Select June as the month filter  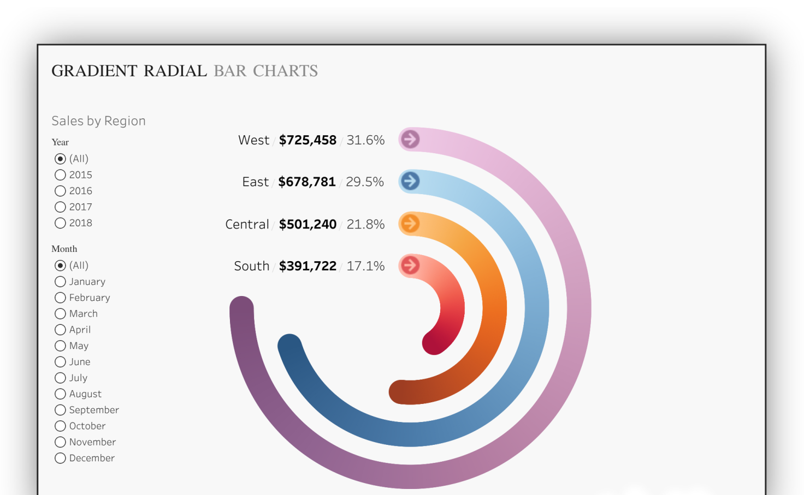(x=60, y=361)
